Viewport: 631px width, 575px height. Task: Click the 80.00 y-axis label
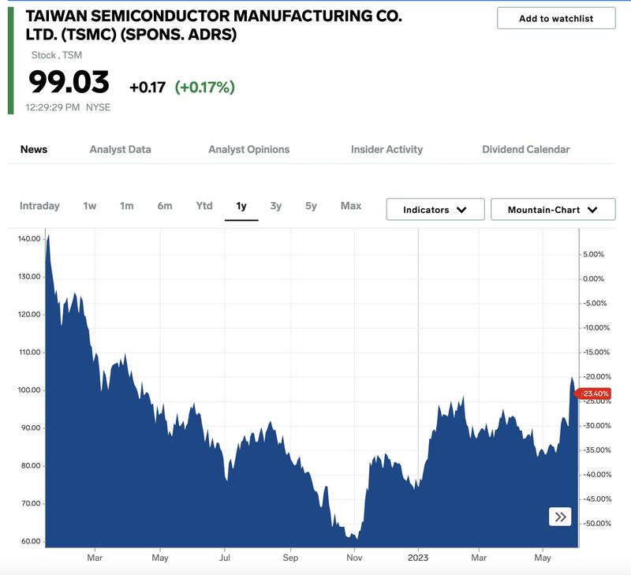pyautogui.click(x=31, y=465)
